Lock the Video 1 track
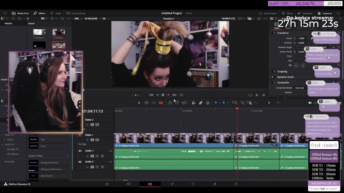The height and width of the screenshot is (193, 344). click(87, 140)
